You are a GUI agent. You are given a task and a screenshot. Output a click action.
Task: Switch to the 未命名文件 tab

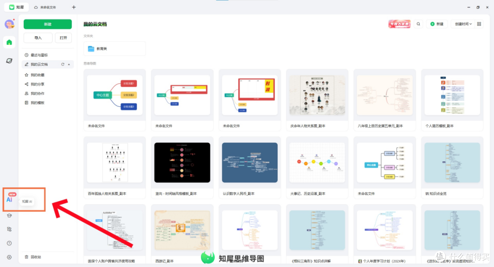coord(45,7)
